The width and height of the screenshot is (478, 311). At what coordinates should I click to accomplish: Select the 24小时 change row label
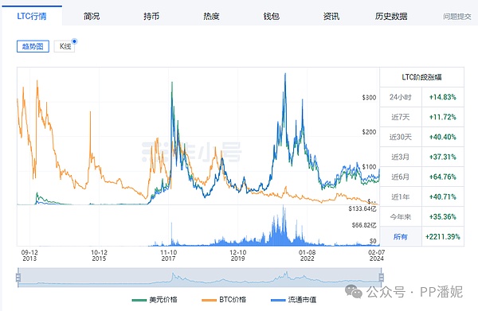coord(401,97)
